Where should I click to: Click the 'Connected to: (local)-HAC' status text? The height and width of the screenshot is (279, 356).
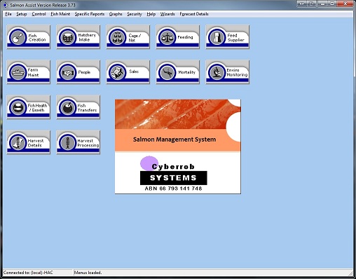(x=28, y=273)
